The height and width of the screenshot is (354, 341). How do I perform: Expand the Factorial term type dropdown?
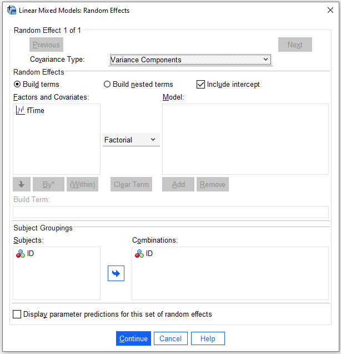[131, 140]
